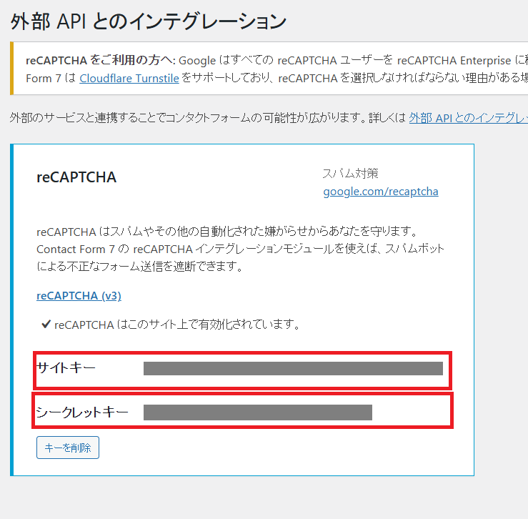Open the Cloudflare Turnstile link

pos(129,78)
